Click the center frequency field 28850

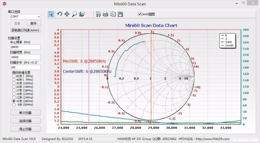pos(25,47)
